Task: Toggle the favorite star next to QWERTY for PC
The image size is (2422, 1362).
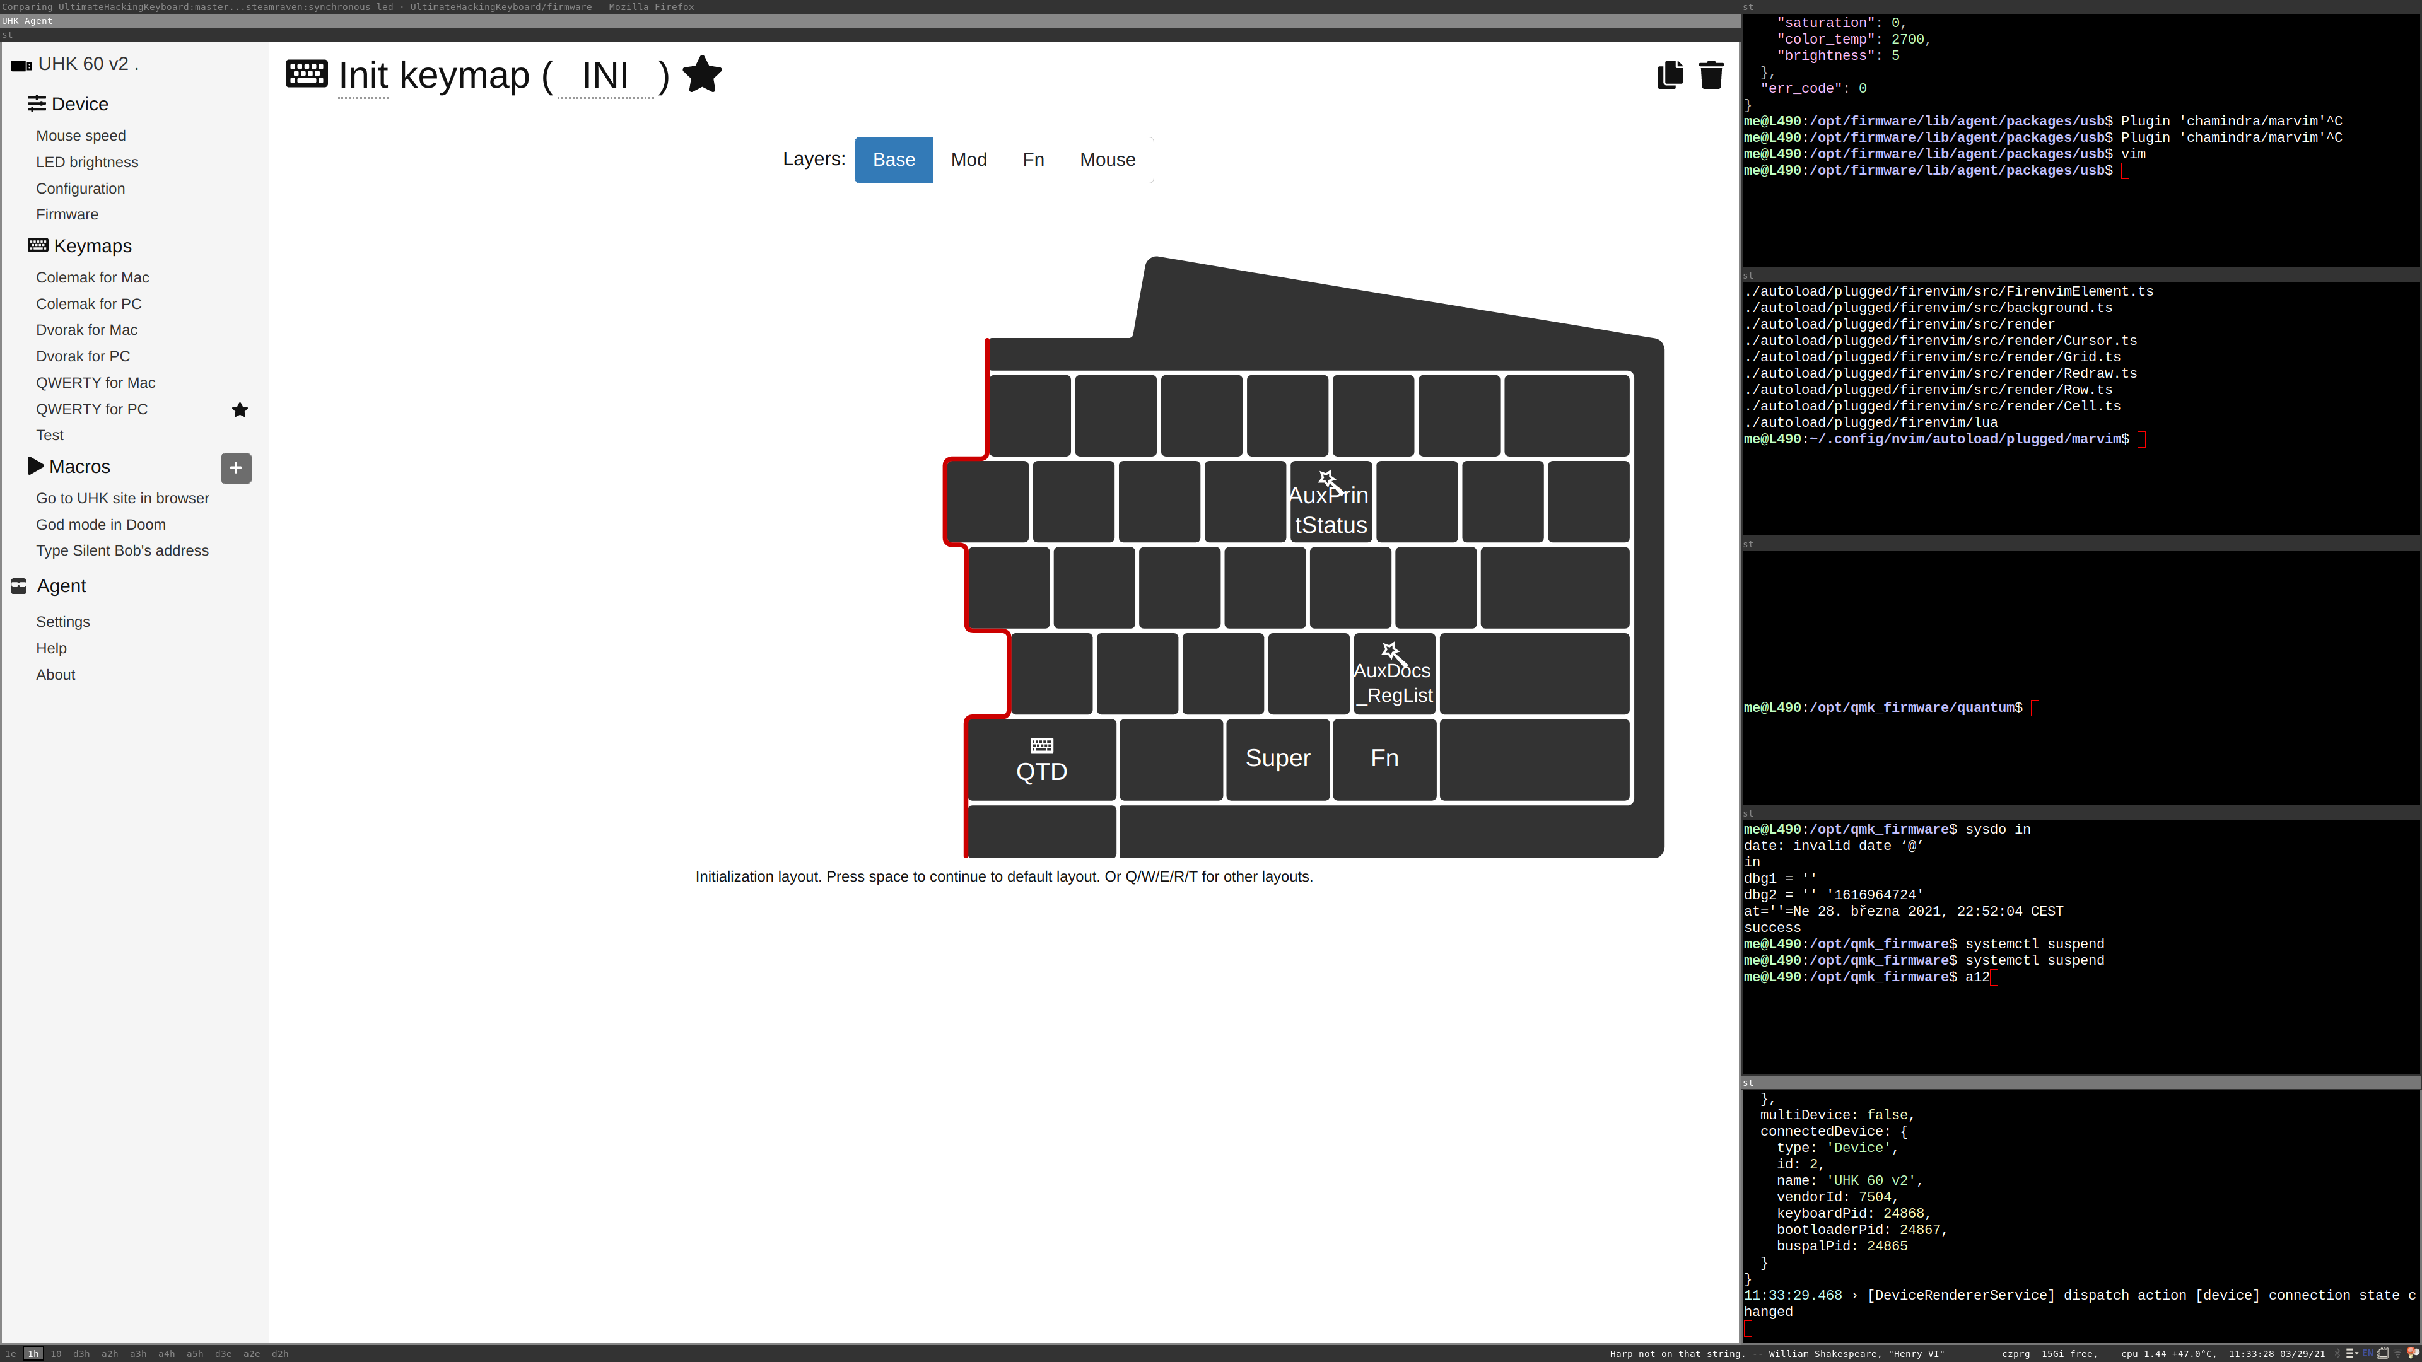Action: point(240,410)
